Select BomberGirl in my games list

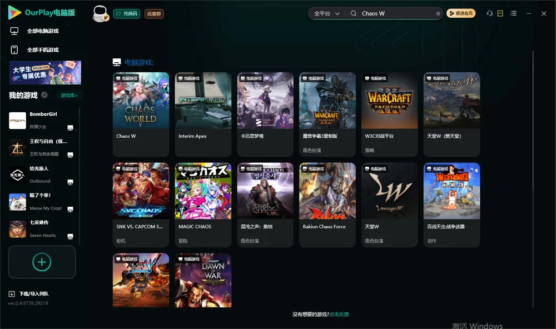coord(43,120)
